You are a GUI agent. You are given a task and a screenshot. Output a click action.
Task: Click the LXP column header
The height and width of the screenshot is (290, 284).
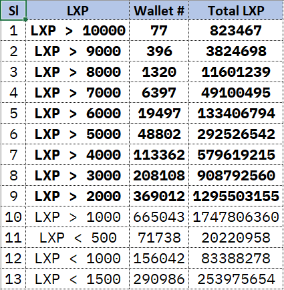(x=78, y=10)
